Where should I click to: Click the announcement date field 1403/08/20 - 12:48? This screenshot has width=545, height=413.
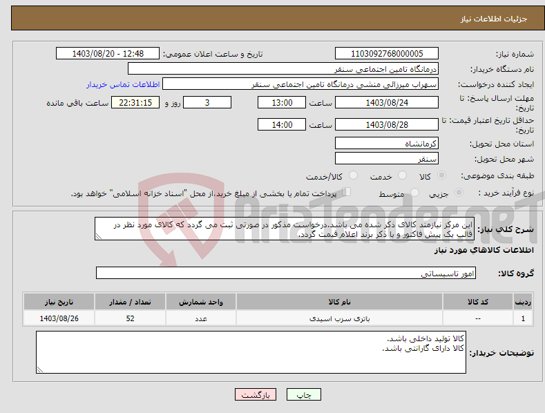click(108, 54)
